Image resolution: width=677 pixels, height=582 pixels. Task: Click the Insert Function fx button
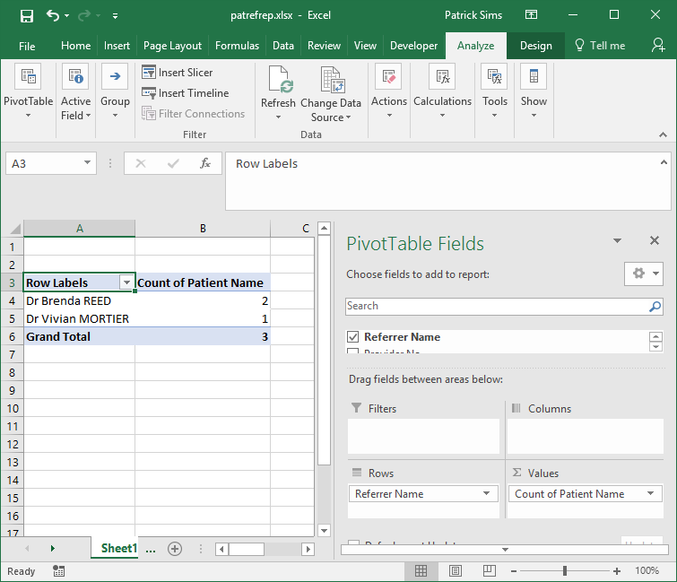pyautogui.click(x=205, y=163)
